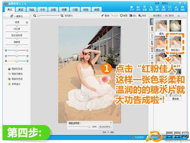The image size is (190, 143).
Task: Click the 清晰度 sharpness slider handle
Action: coord(17,45)
